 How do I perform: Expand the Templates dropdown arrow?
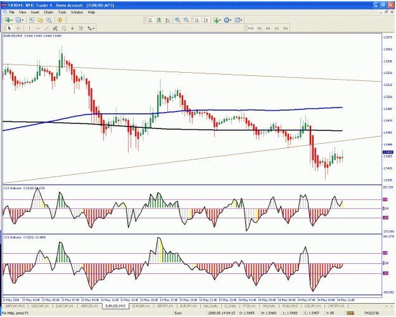pyautogui.click(x=241, y=20)
